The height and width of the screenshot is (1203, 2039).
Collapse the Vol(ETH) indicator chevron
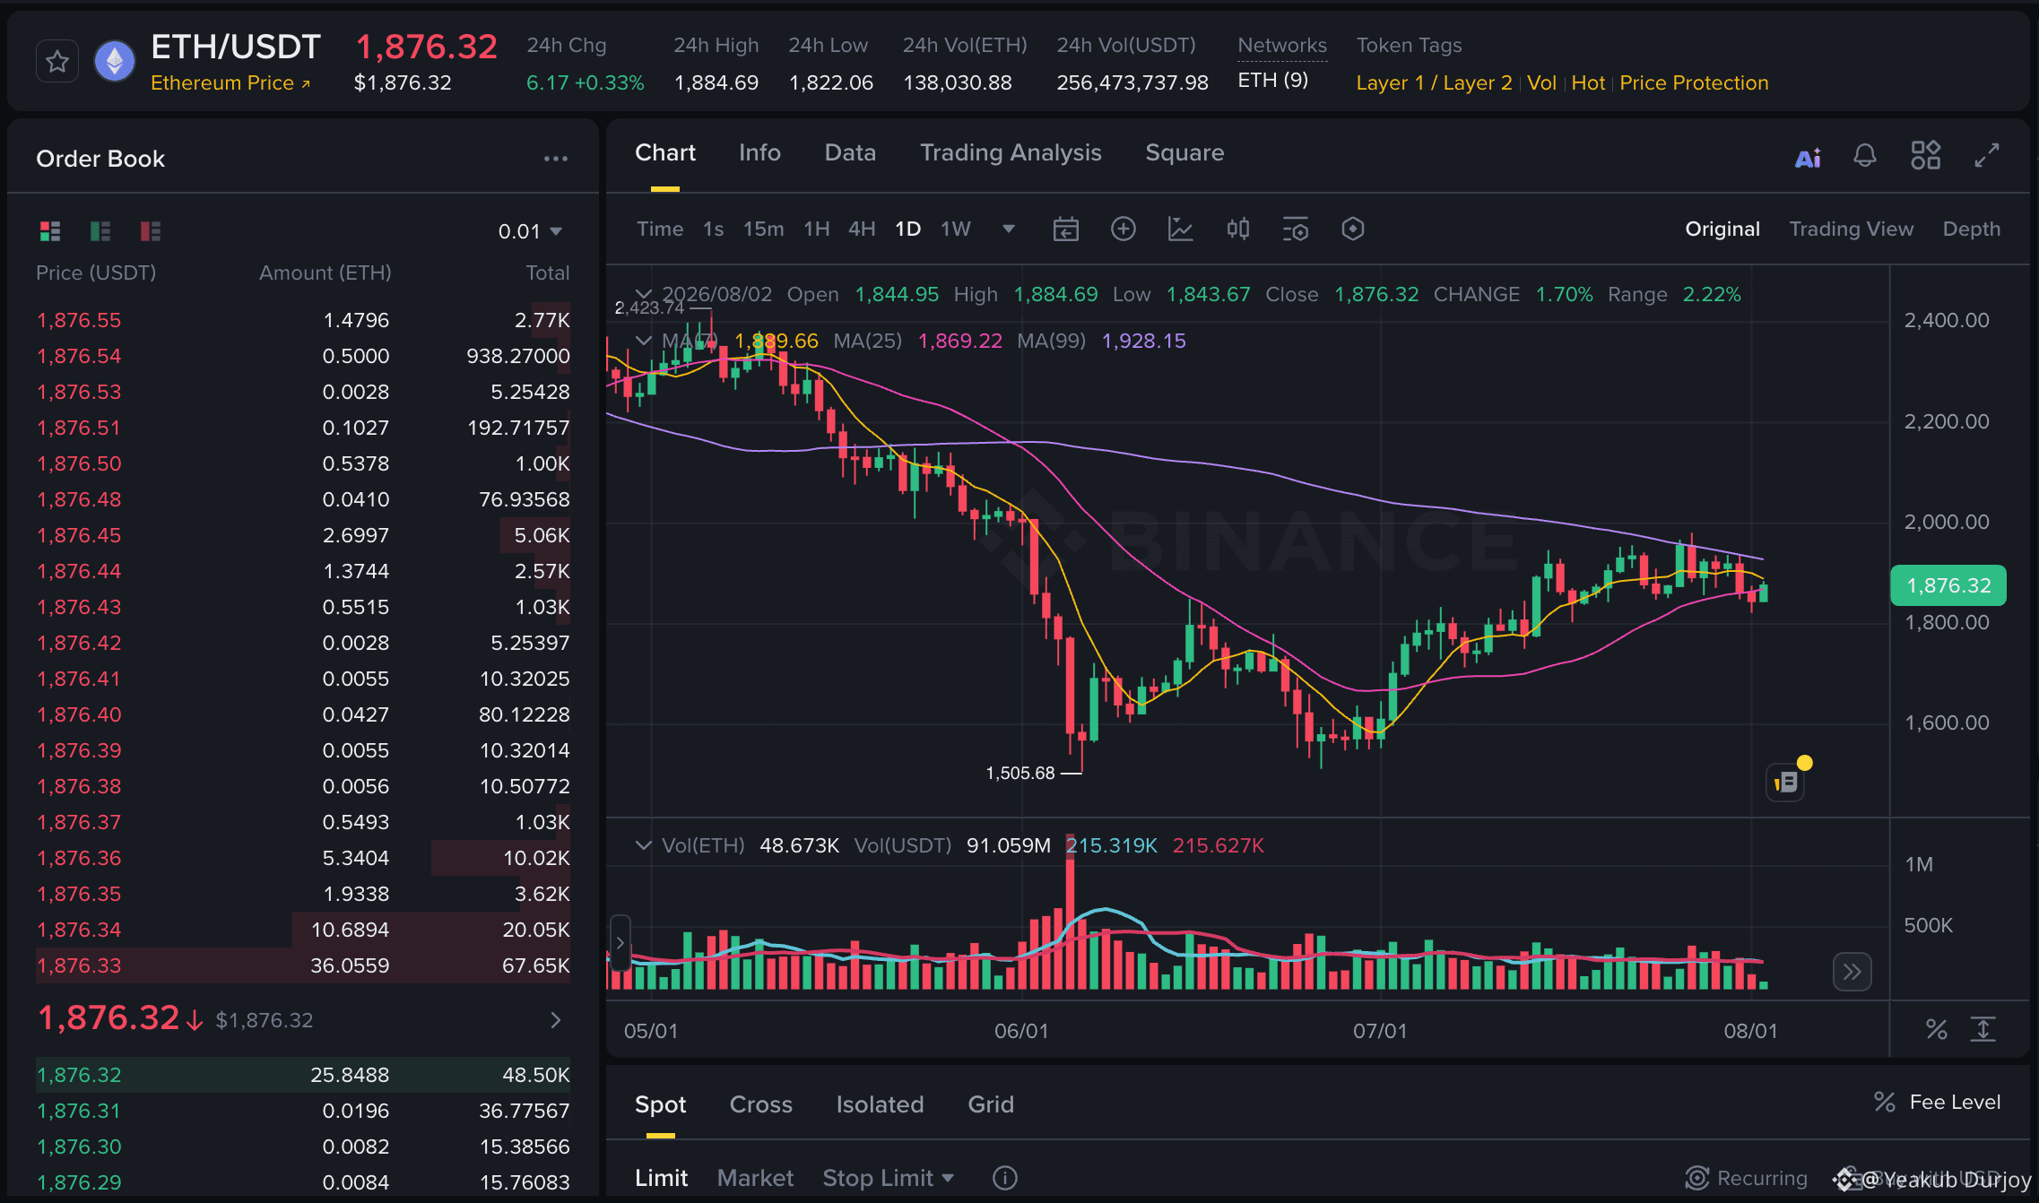[643, 845]
